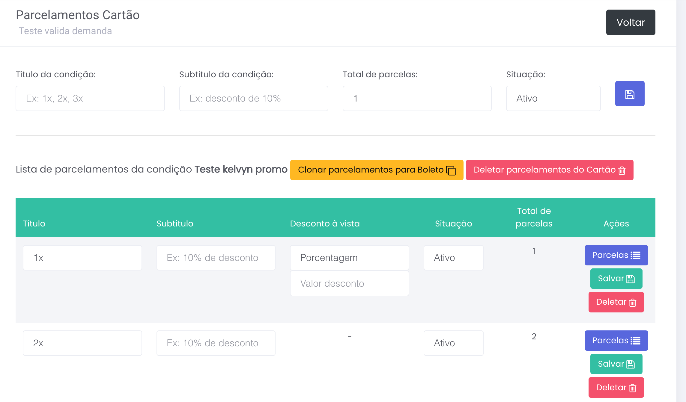Click the Valor desconto input field
The height and width of the screenshot is (402, 686).
349,284
